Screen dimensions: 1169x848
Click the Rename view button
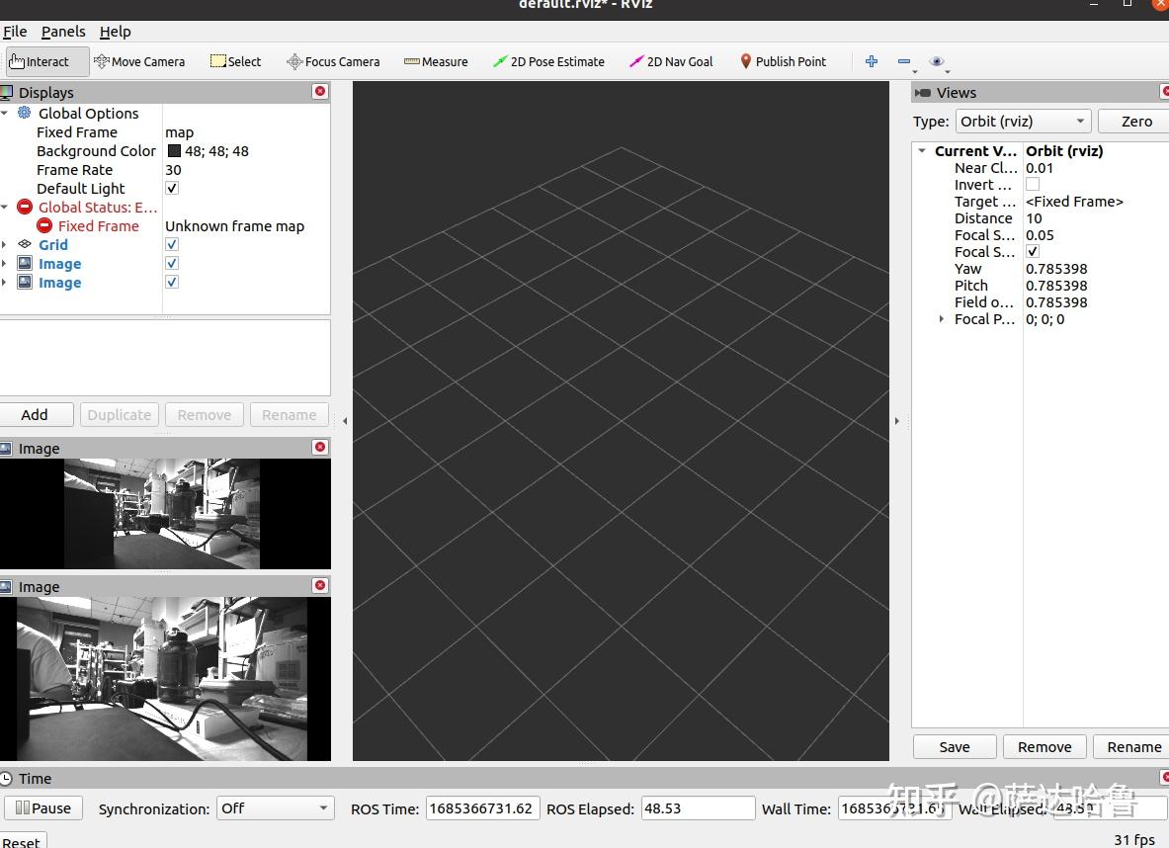coord(1132,746)
